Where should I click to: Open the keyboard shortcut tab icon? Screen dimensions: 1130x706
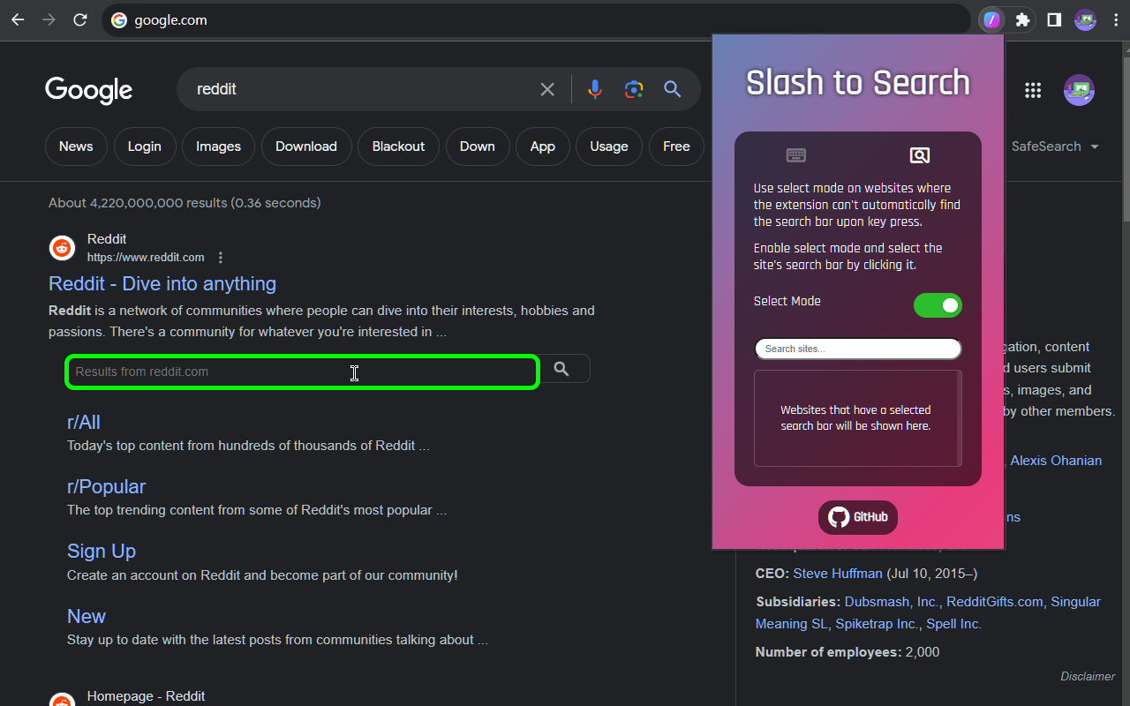(x=796, y=155)
